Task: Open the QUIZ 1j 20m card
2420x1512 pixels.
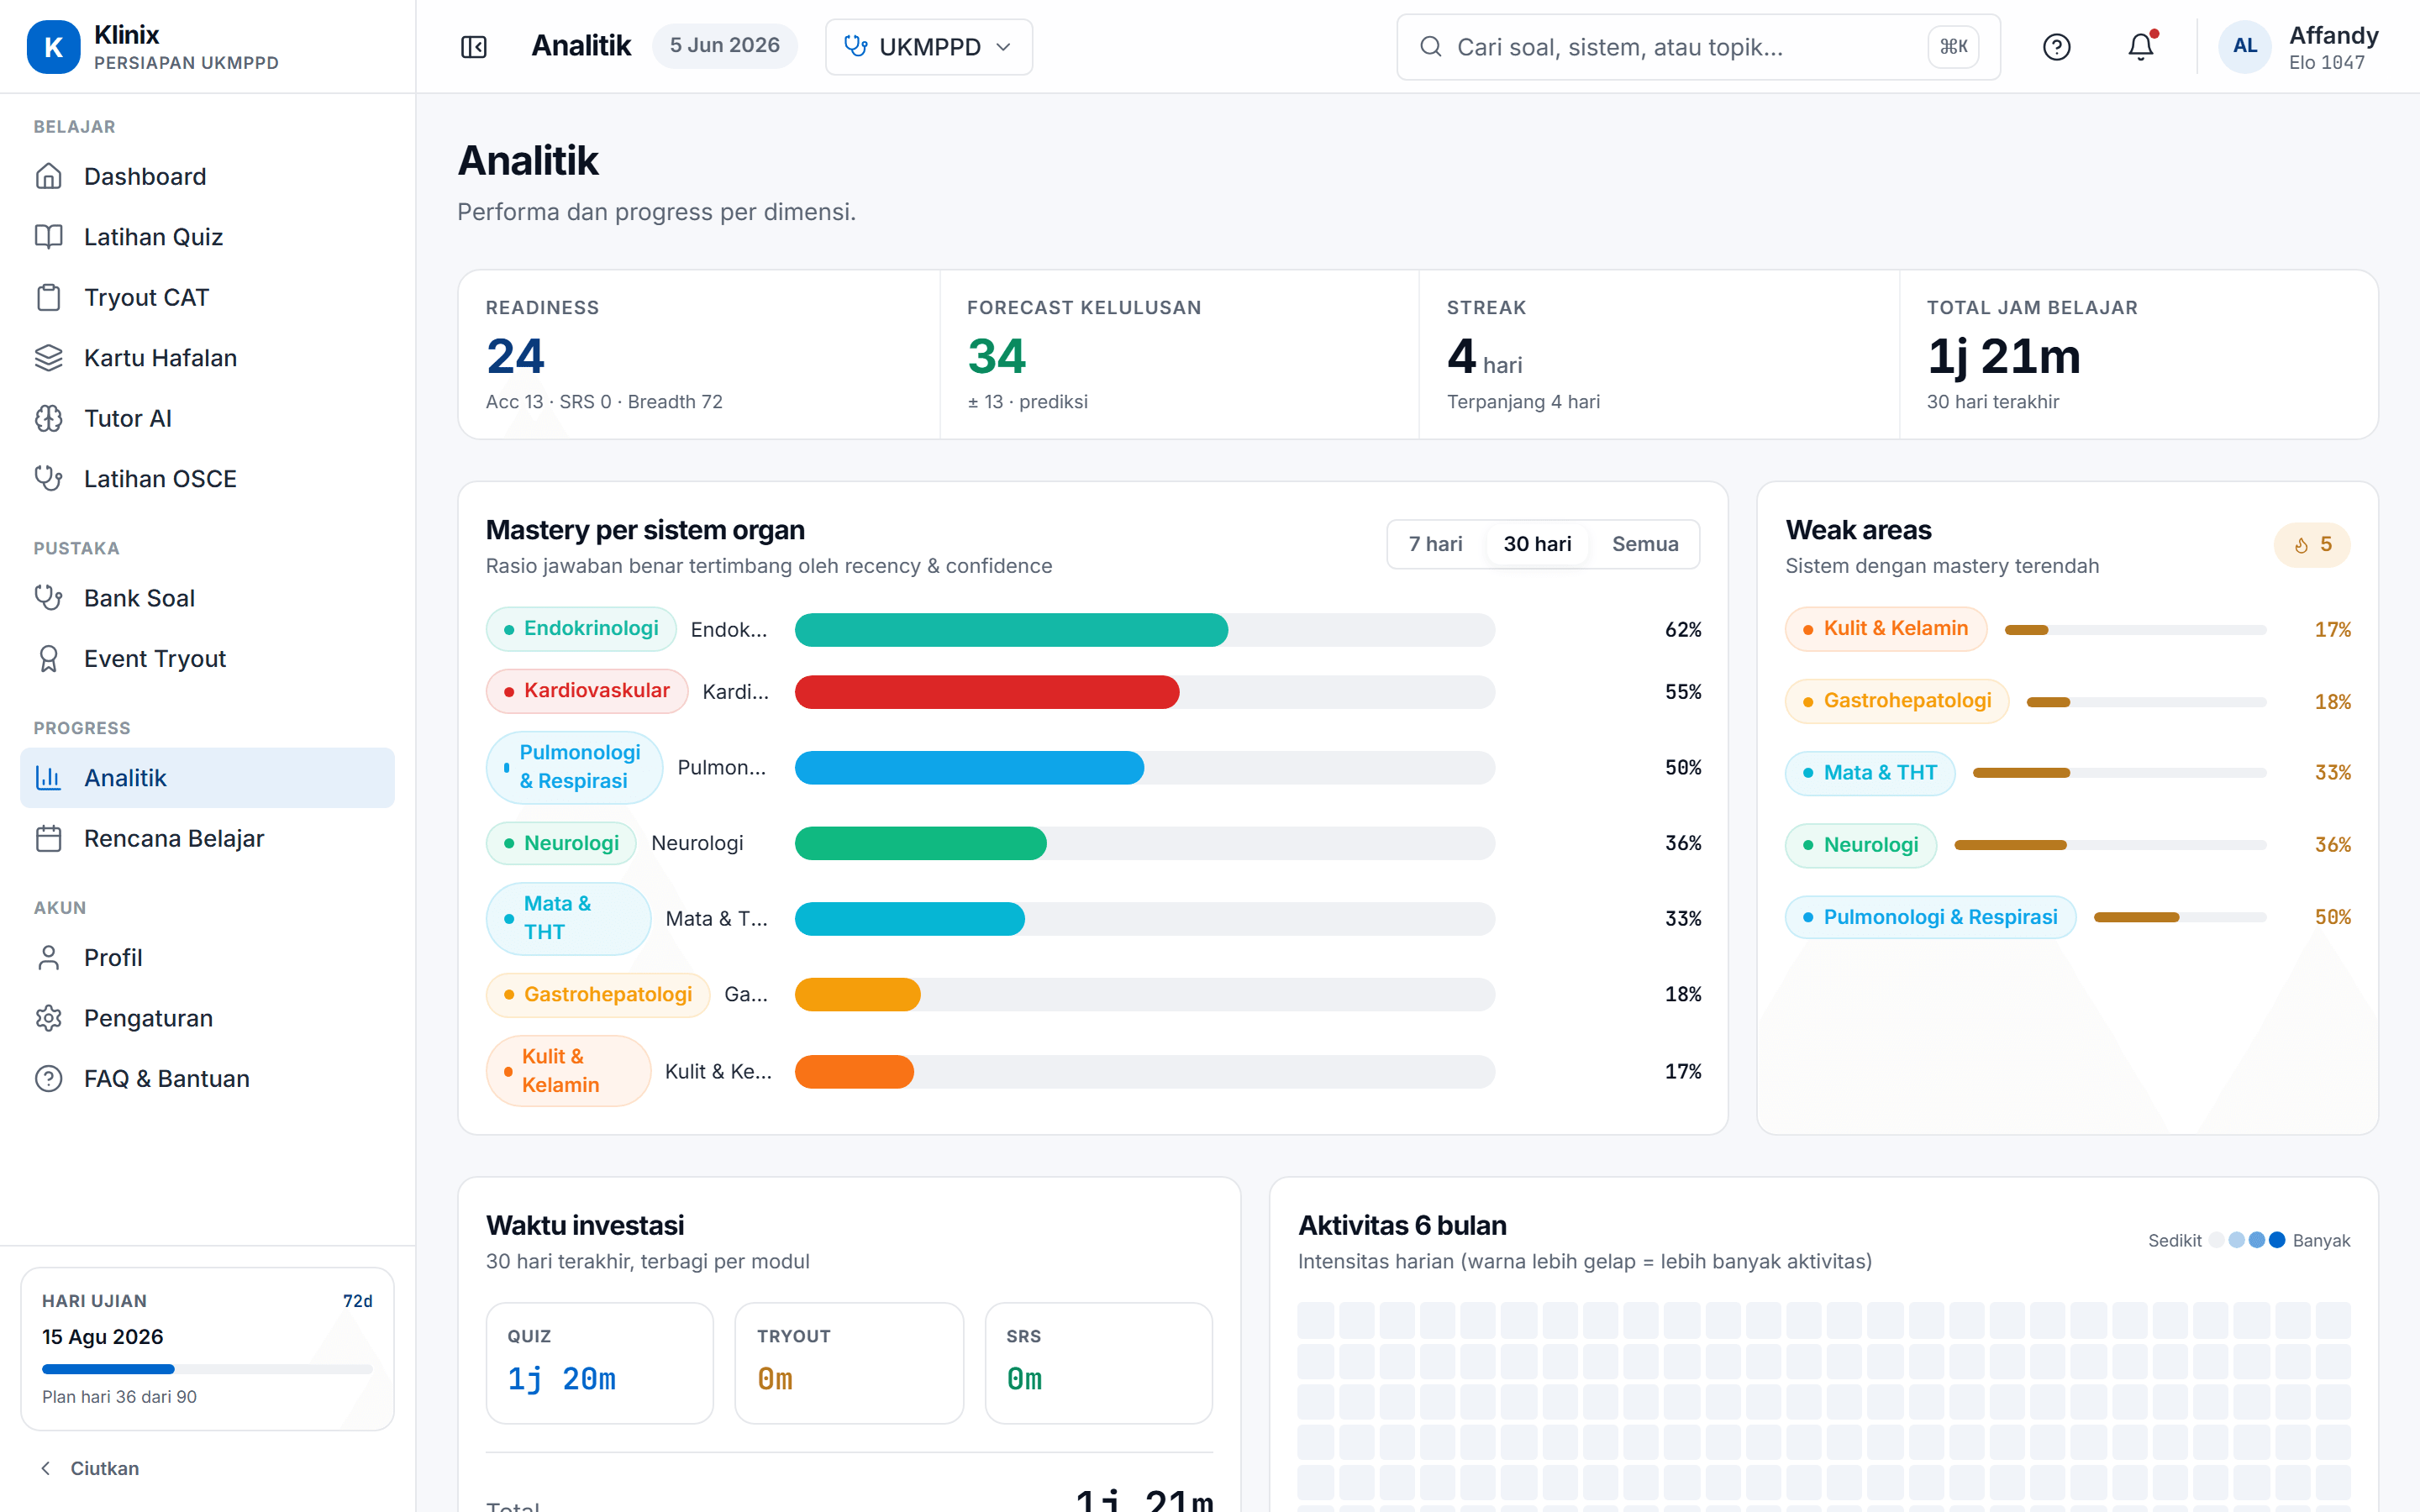Action: pos(600,1363)
